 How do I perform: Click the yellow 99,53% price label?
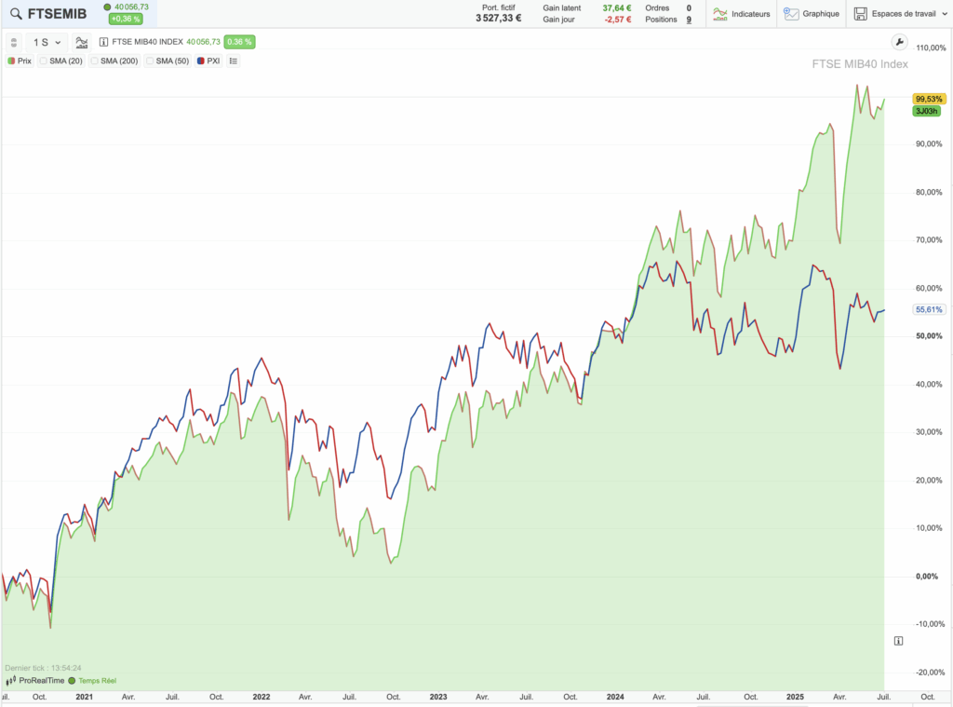tap(929, 99)
